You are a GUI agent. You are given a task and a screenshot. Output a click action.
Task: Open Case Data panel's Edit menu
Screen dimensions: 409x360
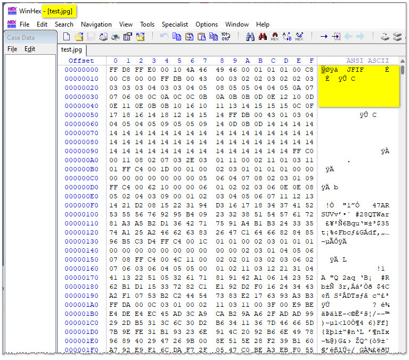coord(30,49)
